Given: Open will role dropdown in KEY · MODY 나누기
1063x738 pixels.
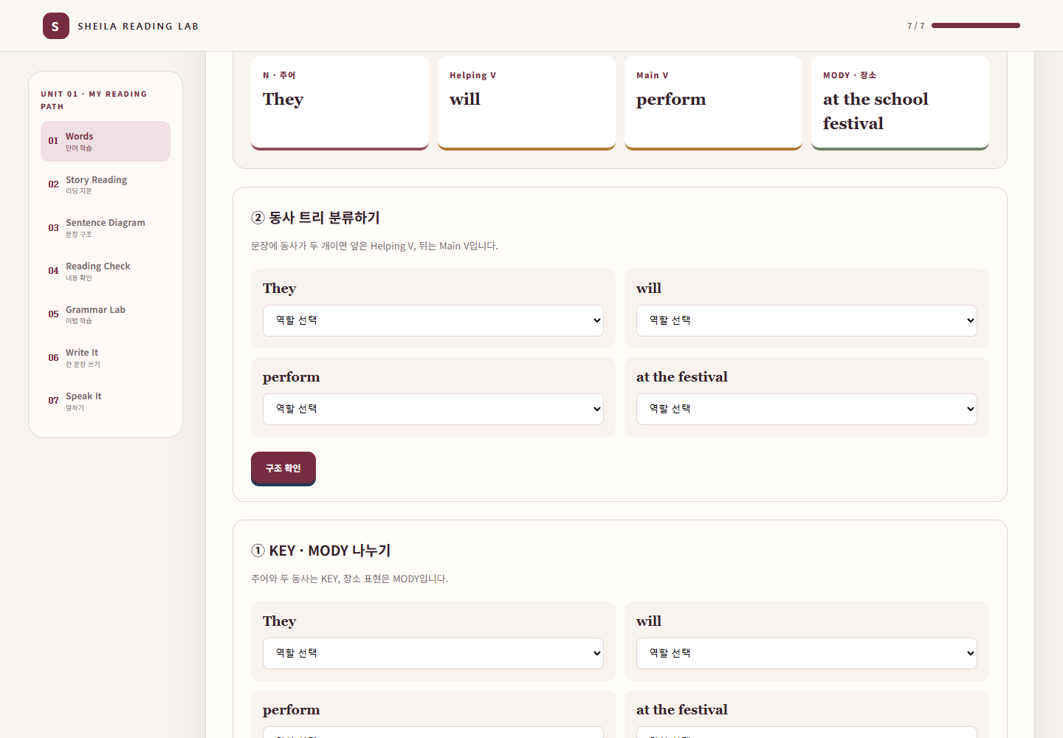Looking at the screenshot, I should [807, 653].
